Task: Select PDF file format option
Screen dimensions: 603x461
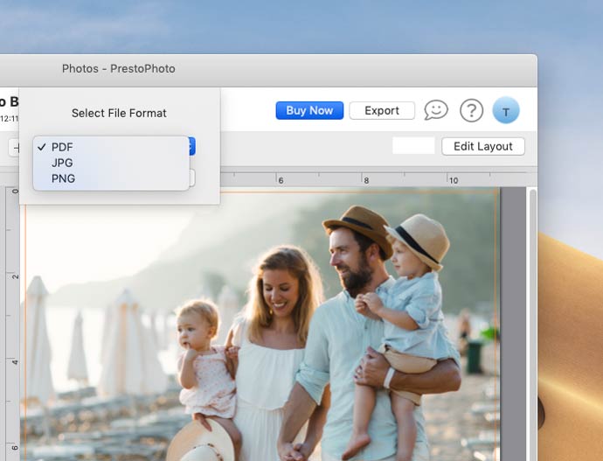Action: (x=111, y=147)
